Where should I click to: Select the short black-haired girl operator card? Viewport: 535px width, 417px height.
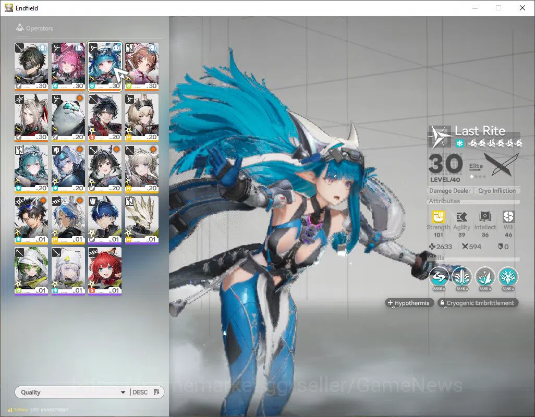click(105, 168)
